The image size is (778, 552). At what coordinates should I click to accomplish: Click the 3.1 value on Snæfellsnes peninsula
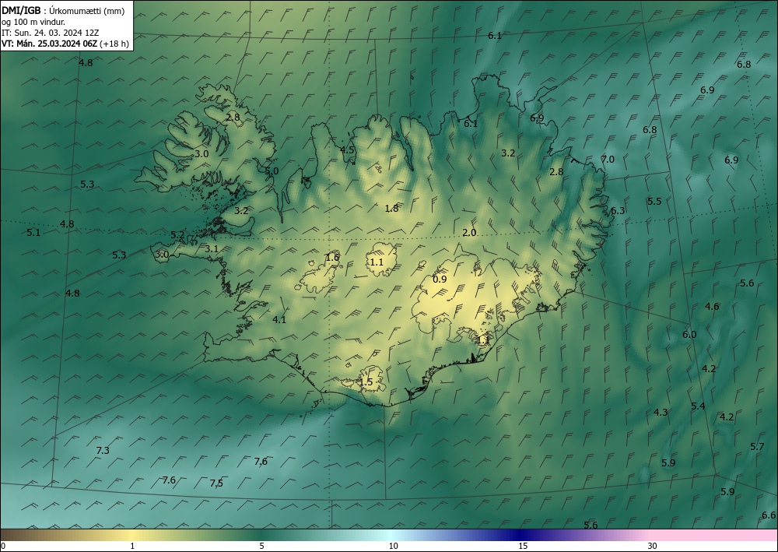click(x=212, y=248)
